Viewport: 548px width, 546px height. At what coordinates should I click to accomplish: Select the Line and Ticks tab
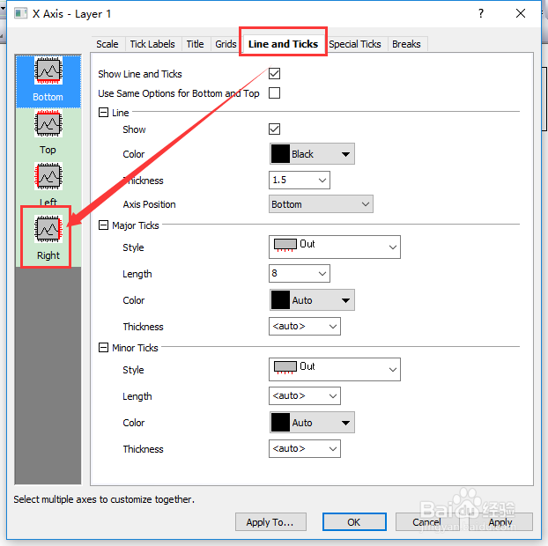283,44
